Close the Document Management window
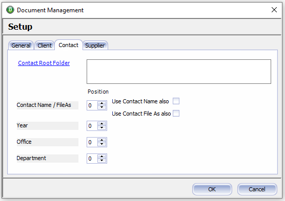Viewport: 285px width, 201px height. click(274, 10)
